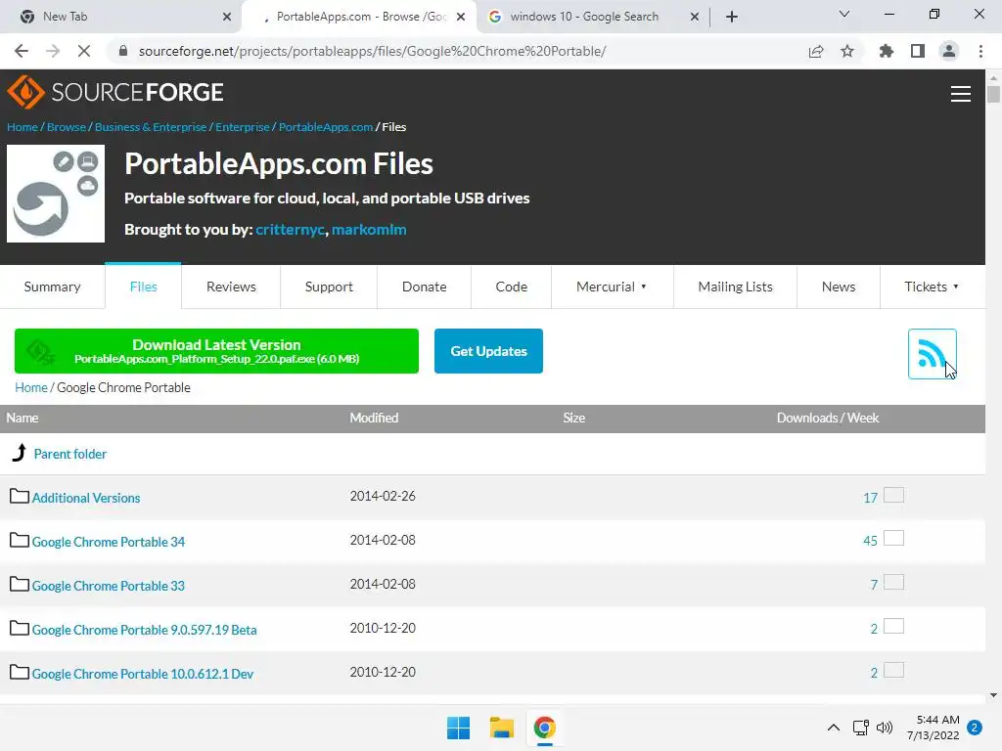Click Chrome icon on the taskbar
Viewport: 1002px width, 751px height.
544,728
